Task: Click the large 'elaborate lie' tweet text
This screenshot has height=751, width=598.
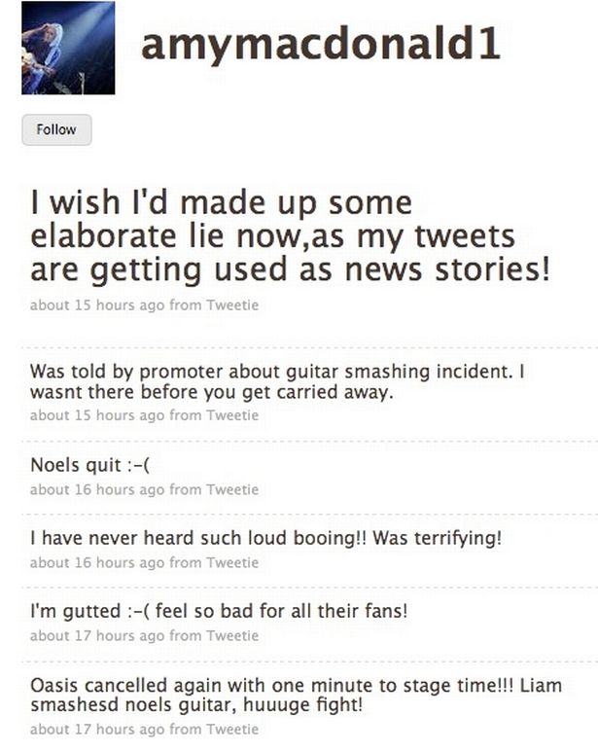Action: [289, 235]
